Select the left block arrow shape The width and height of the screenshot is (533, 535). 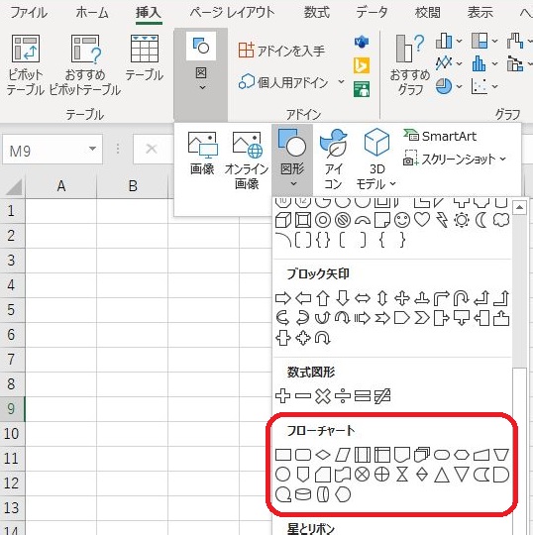click(303, 298)
